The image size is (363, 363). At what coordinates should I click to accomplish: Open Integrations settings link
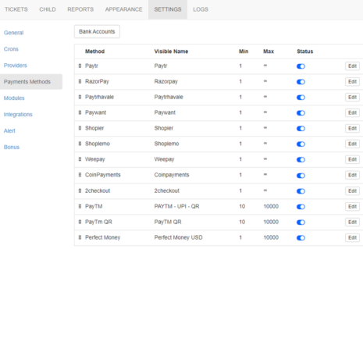(18, 115)
